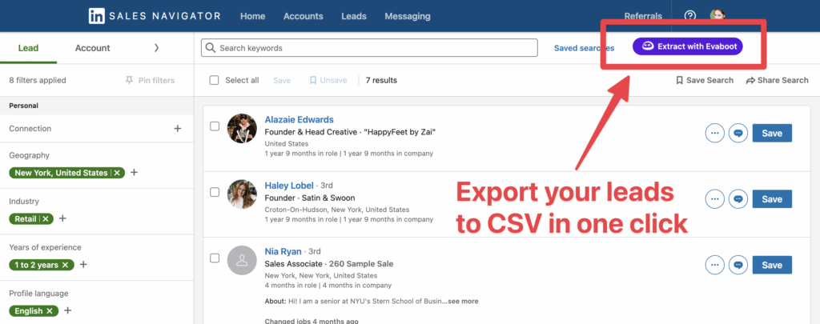820x324 pixels.
Task: Remove the 1 to 2 years filter
Action: point(66,265)
